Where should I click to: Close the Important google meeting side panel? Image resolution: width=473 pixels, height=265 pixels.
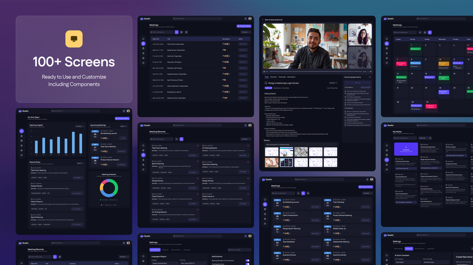370,77
